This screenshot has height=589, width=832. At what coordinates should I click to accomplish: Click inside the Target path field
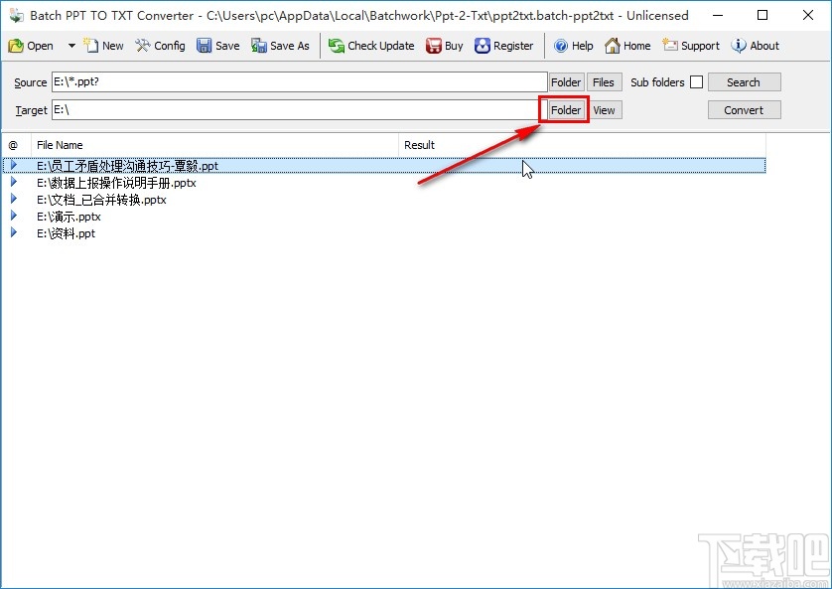tap(298, 109)
